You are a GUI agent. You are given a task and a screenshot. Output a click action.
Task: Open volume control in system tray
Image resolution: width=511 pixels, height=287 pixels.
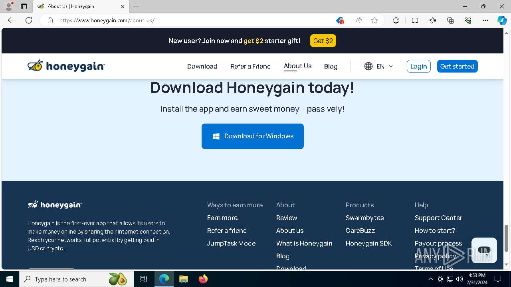pyautogui.click(x=460, y=279)
